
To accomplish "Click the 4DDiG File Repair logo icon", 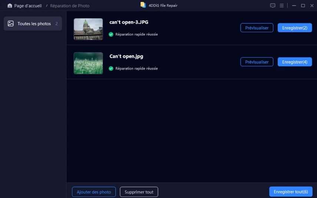I will pyautogui.click(x=143, y=5).
